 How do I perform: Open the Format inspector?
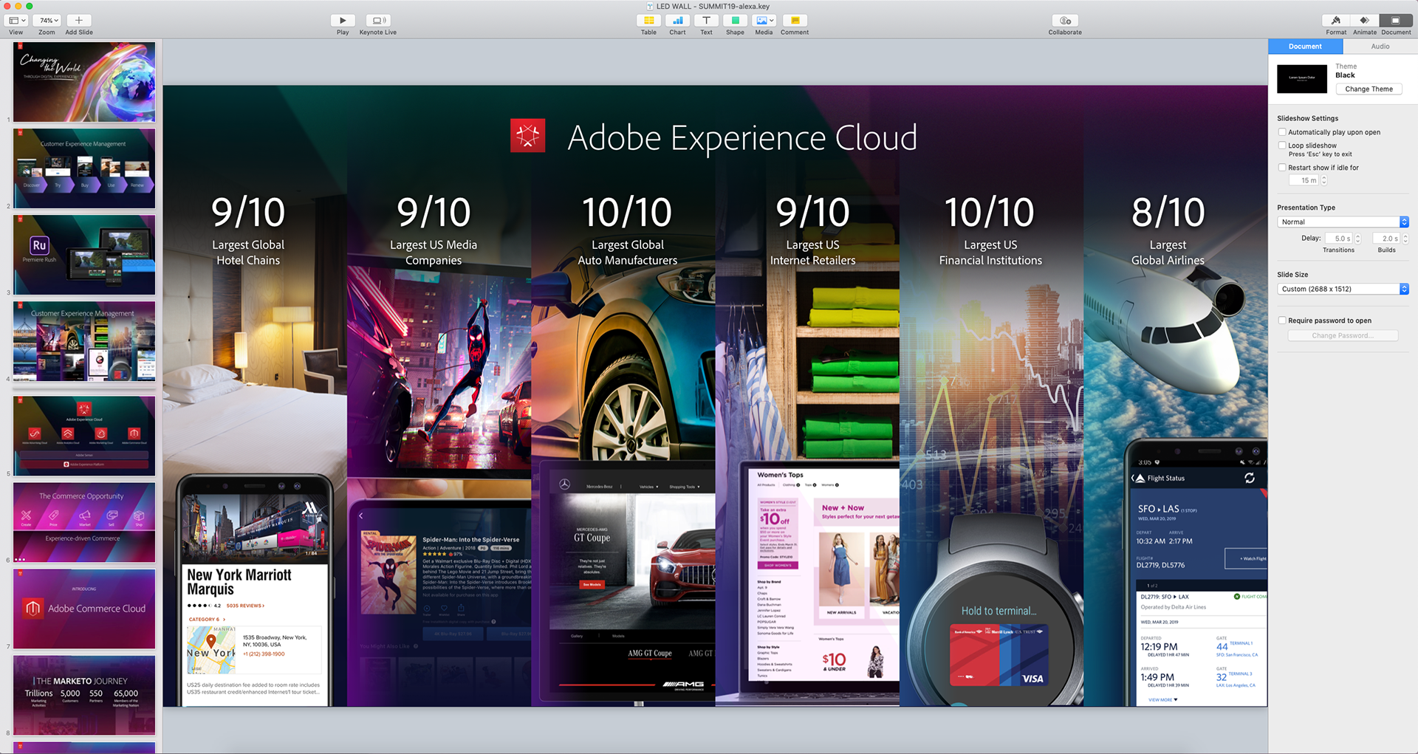tap(1335, 21)
